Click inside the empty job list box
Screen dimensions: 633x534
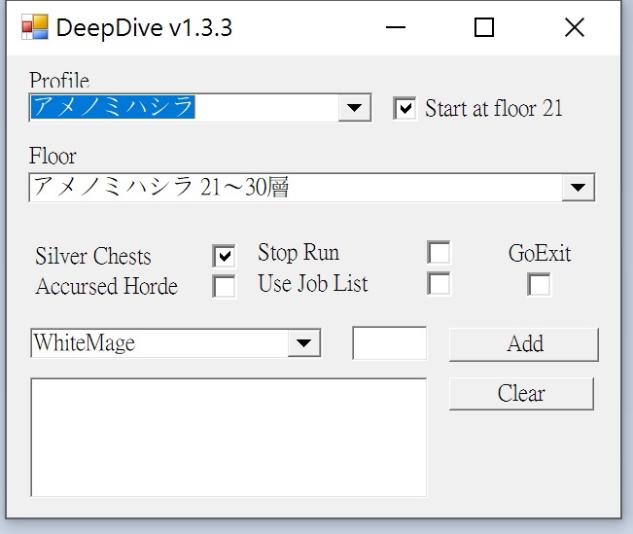coord(229,438)
